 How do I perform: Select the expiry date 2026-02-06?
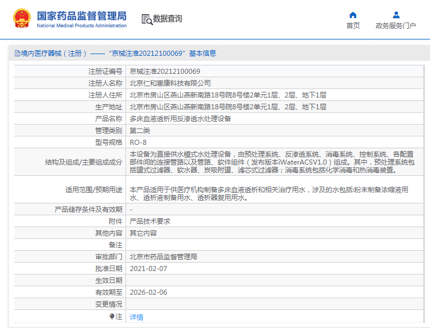pyautogui.click(x=149, y=292)
